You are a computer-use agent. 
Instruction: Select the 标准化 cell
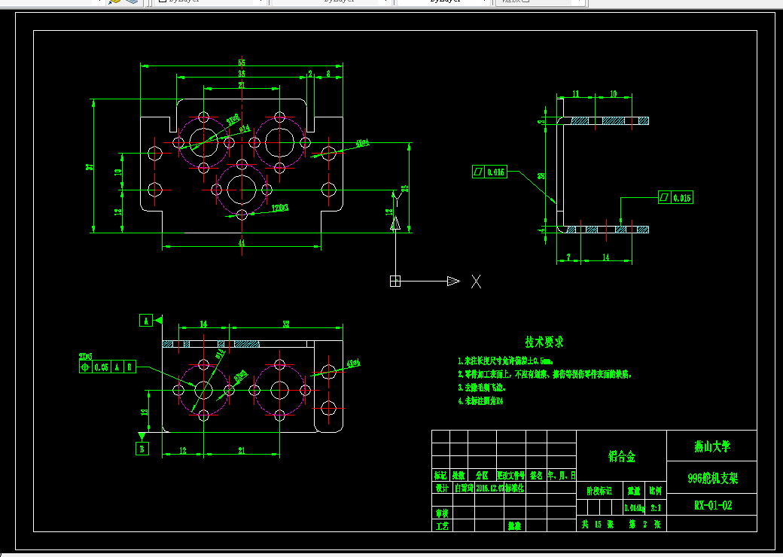tap(514, 488)
